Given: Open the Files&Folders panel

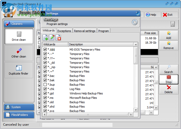Looking at the screenshot, I should [x=19, y=115].
